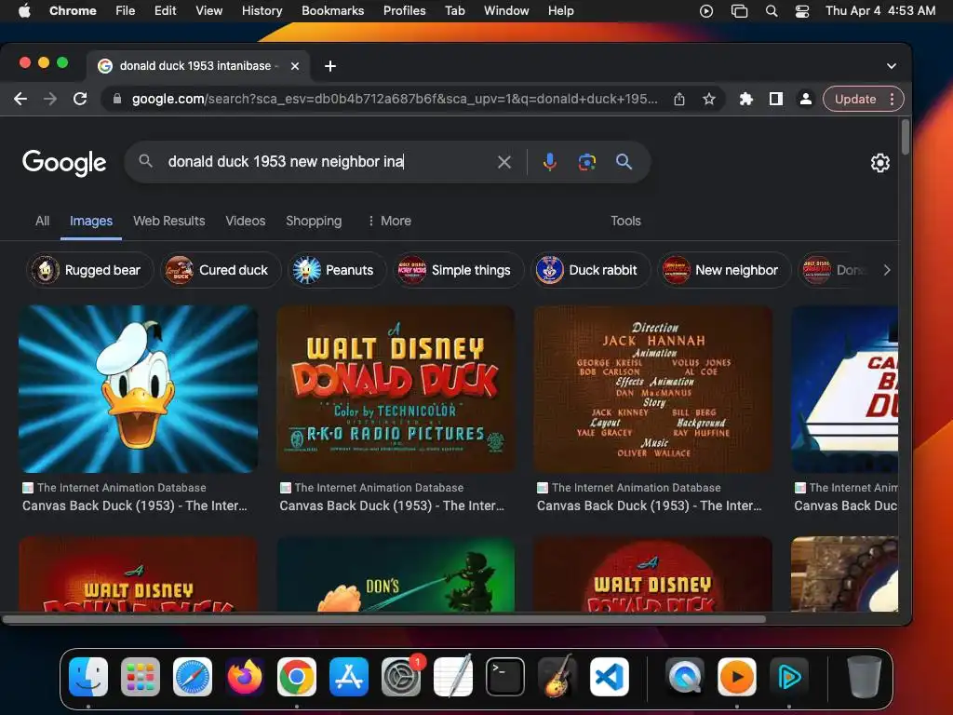953x715 pixels.
Task: Close the donald duck 1953 tab
Action: click(295, 66)
